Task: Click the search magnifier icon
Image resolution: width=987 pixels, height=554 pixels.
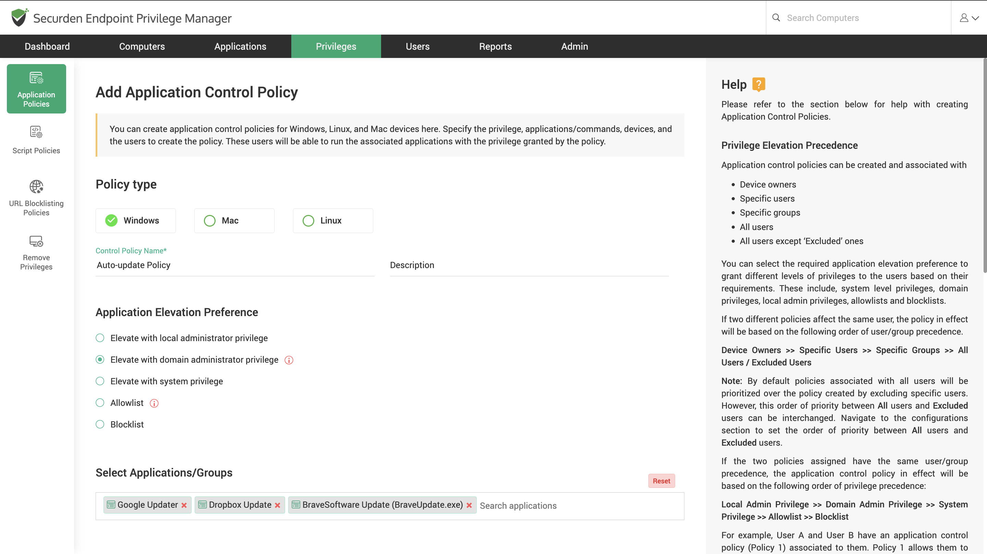Action: tap(776, 17)
